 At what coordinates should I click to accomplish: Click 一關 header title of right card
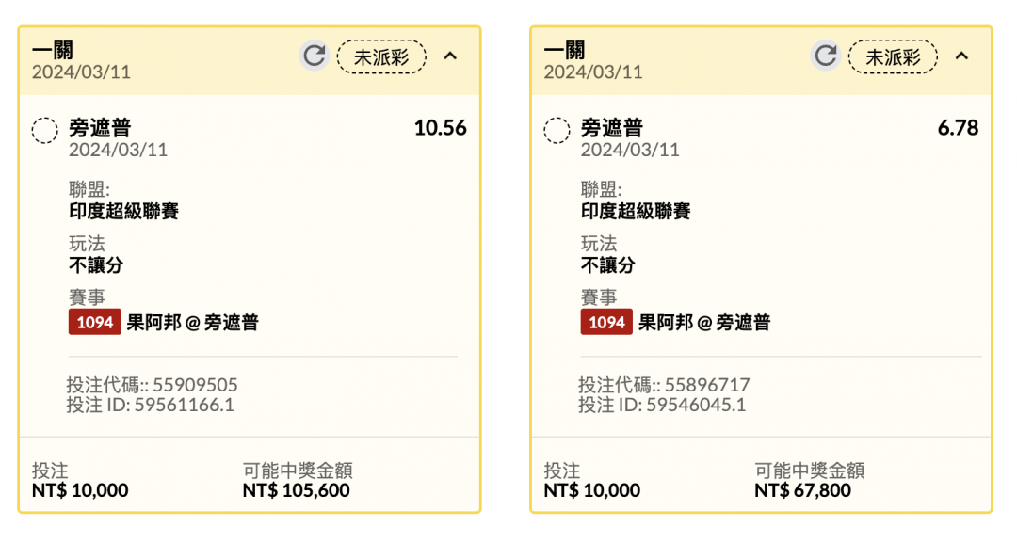point(564,50)
